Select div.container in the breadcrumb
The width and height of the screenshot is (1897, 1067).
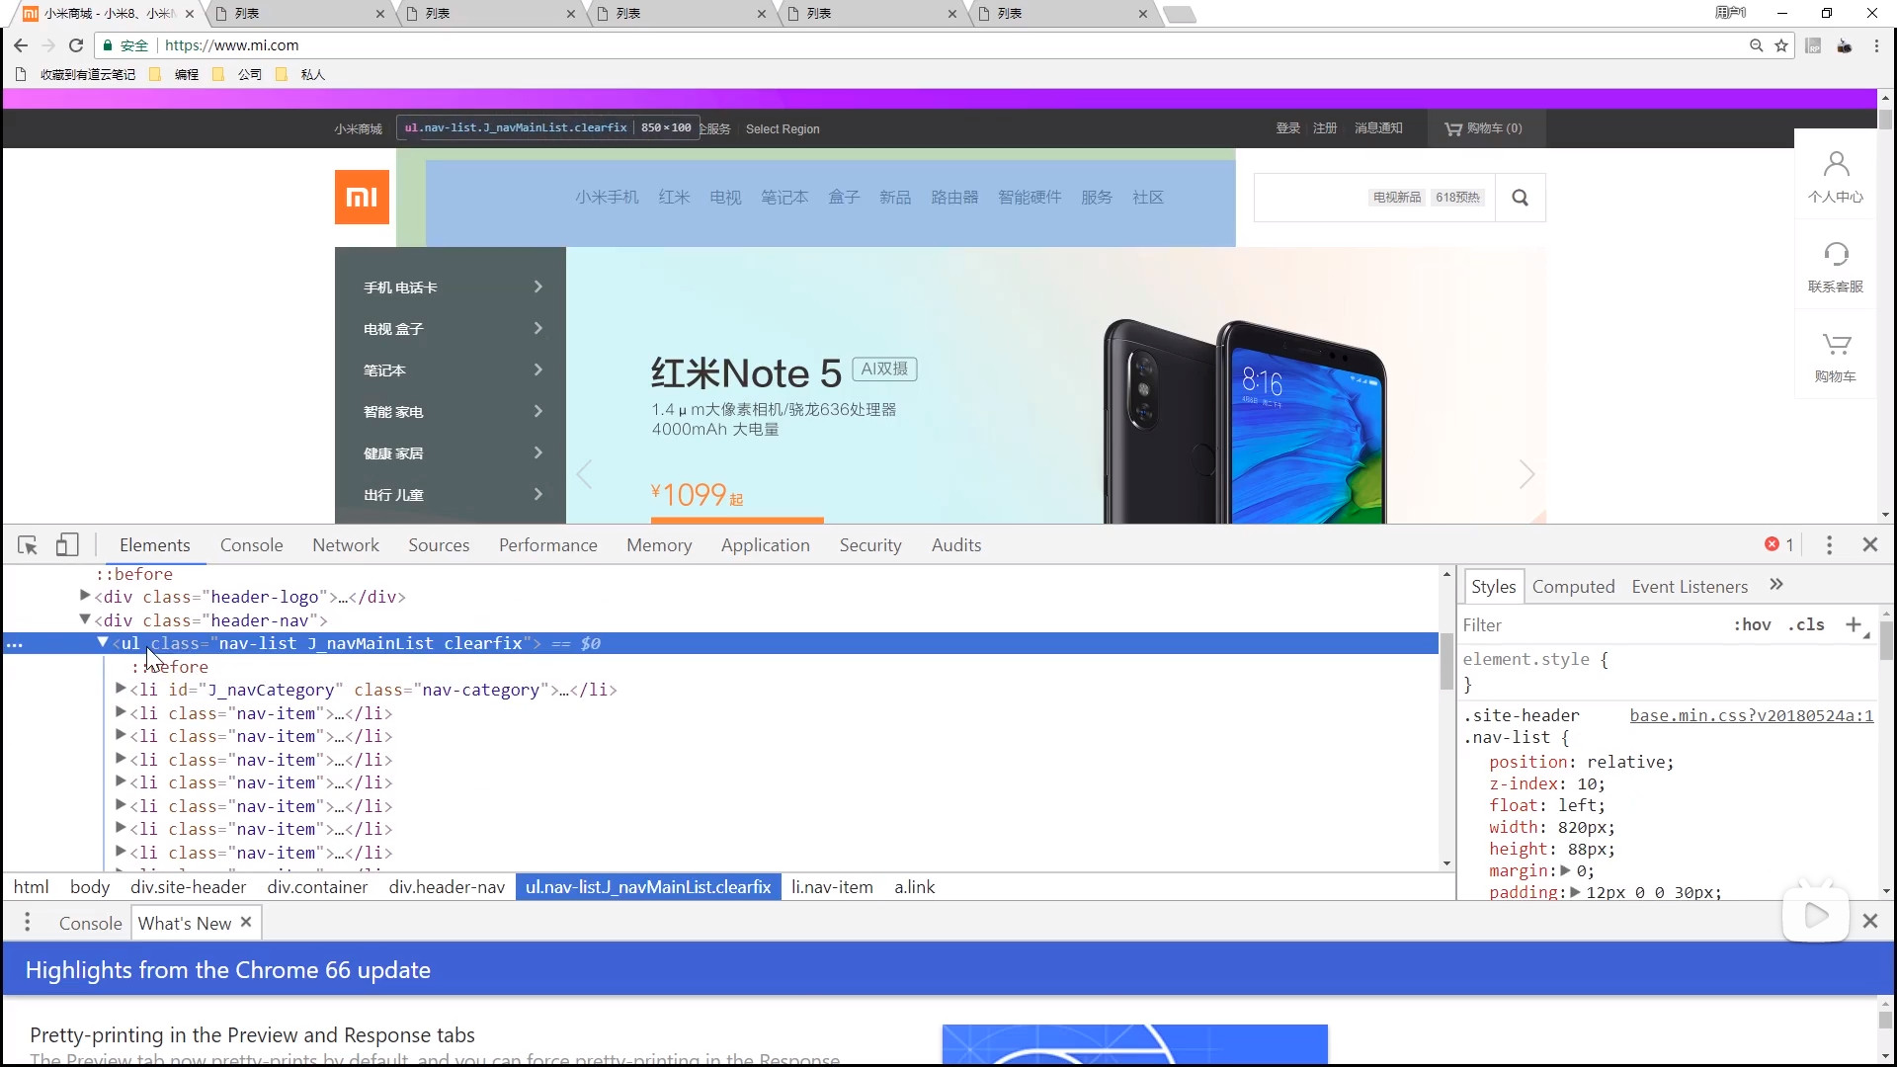point(317,887)
